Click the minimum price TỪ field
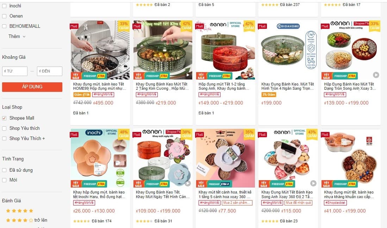The height and width of the screenshot is (228, 387). 15,71
